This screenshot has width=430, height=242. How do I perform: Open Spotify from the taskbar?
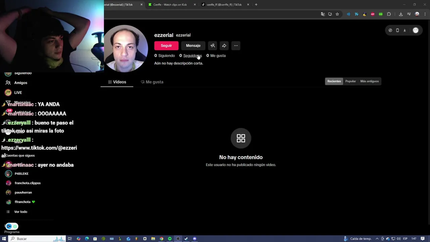(x=170, y=239)
